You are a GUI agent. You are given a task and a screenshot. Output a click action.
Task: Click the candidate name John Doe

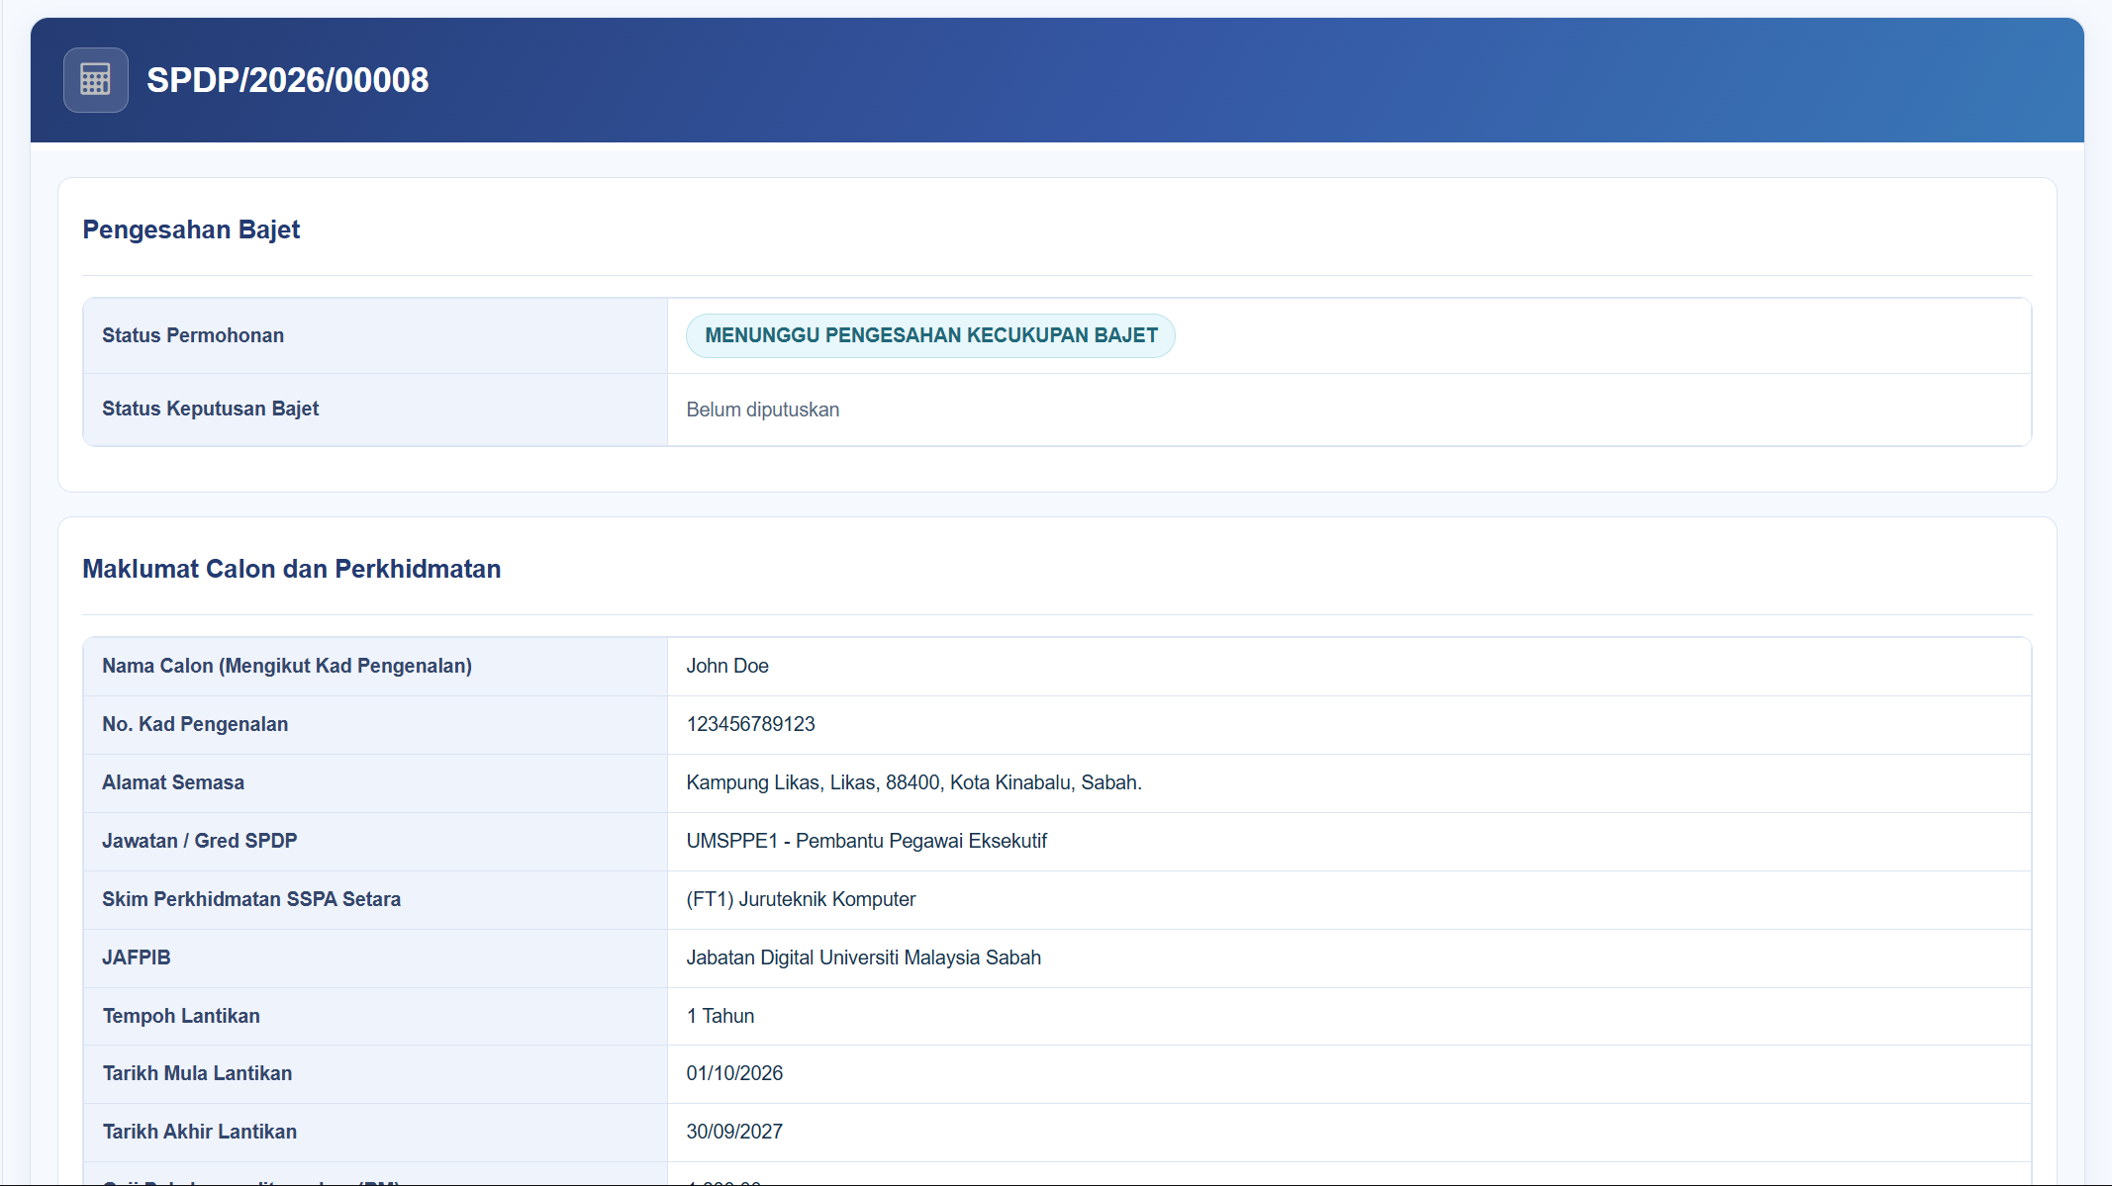pos(727,666)
